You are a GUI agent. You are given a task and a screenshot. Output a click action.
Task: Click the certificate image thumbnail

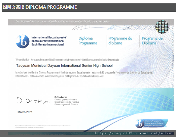[91, 77]
